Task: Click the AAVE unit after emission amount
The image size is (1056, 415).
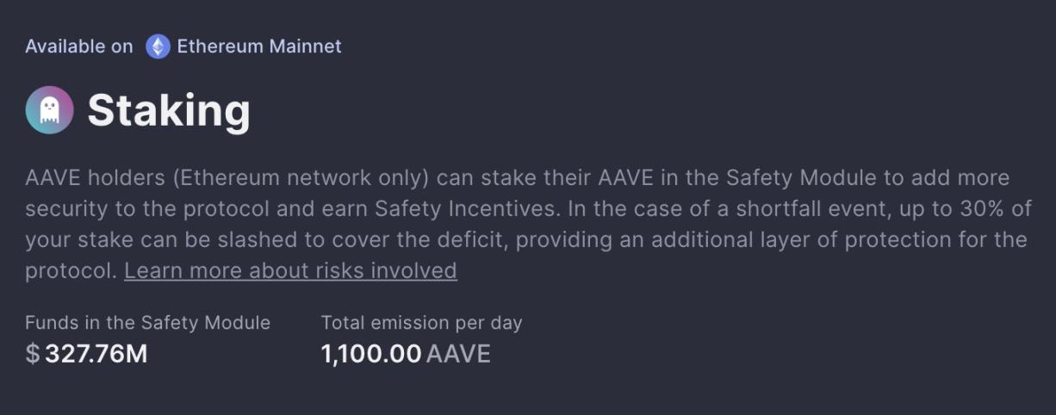Action: tap(458, 354)
